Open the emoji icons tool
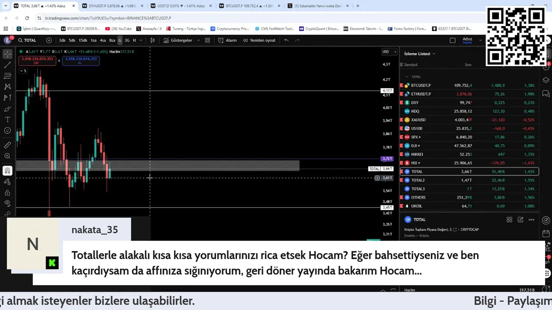Screen dimensions: 552x310 pos(7,130)
